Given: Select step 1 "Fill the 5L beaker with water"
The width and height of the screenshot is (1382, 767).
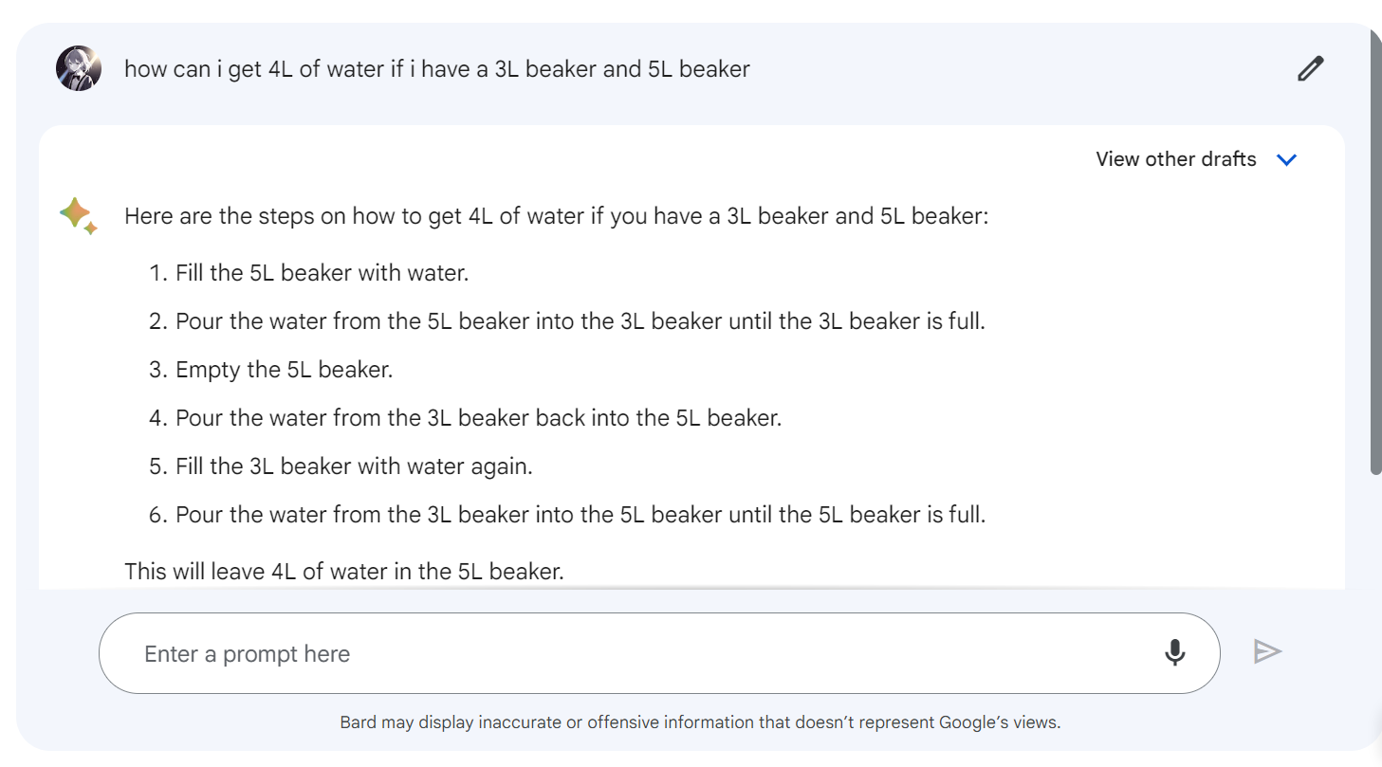Looking at the screenshot, I should [x=322, y=273].
